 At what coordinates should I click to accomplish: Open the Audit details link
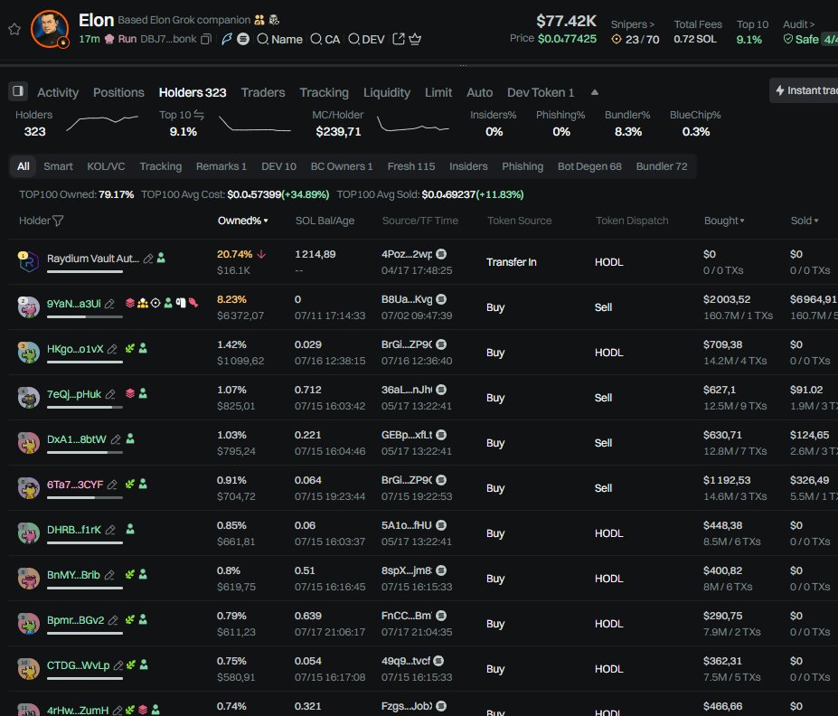[x=799, y=24]
